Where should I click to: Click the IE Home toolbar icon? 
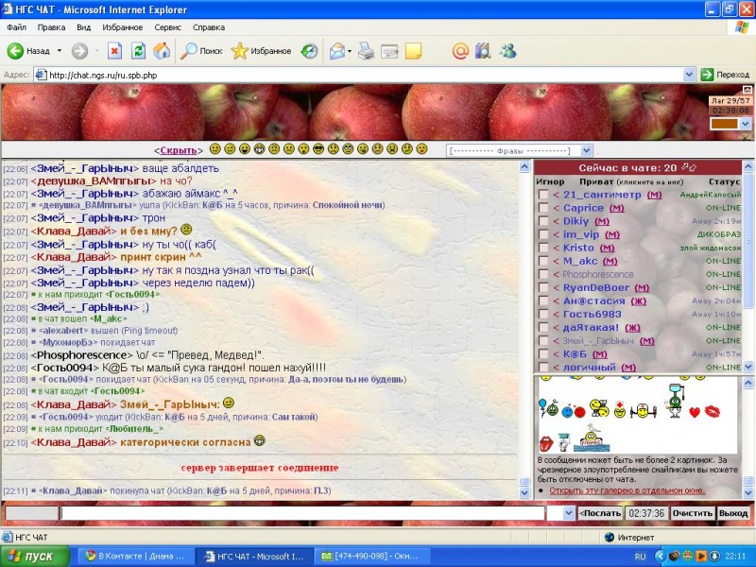click(162, 51)
